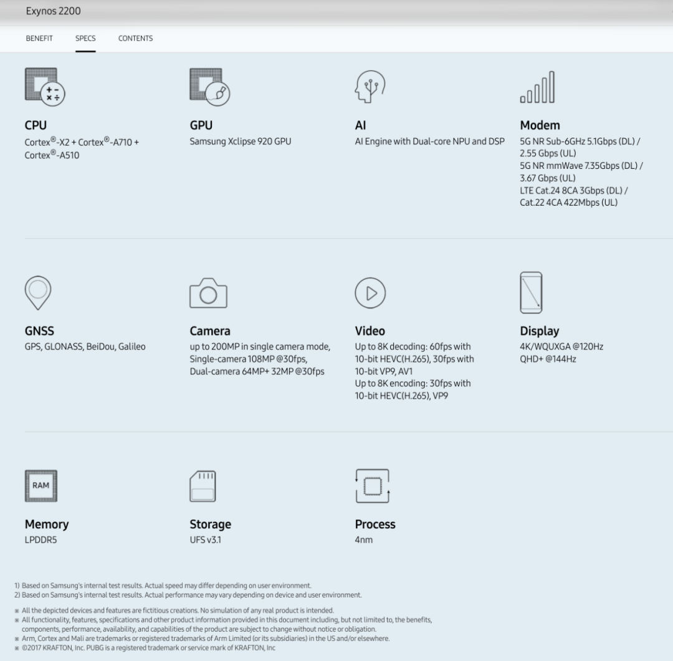This screenshot has height=661, width=673.
Task: Click footnote 2 about actual performance
Action: click(188, 595)
